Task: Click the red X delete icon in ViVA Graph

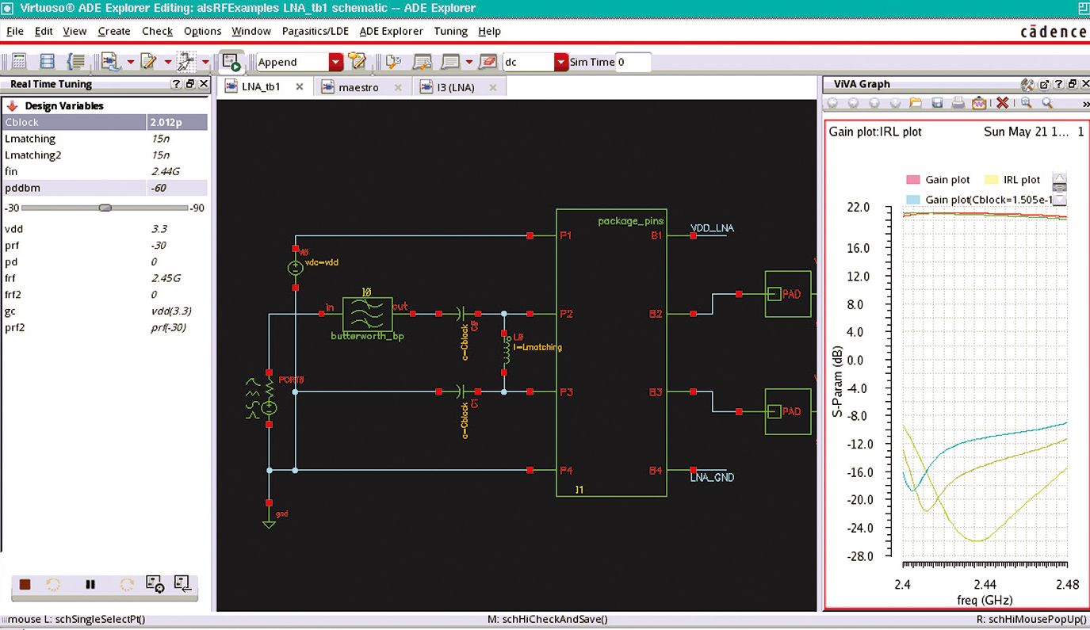Action: tap(1002, 103)
